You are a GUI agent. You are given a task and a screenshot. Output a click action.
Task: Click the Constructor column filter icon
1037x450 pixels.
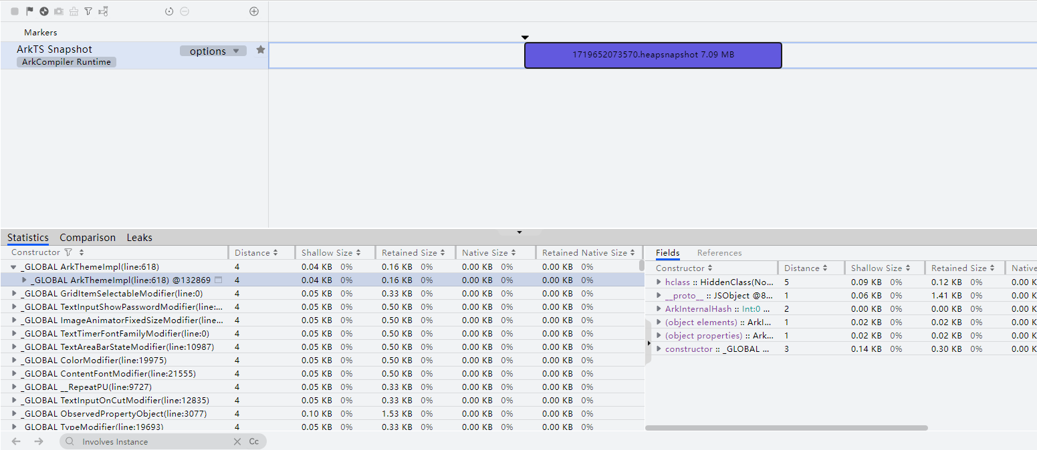click(68, 252)
